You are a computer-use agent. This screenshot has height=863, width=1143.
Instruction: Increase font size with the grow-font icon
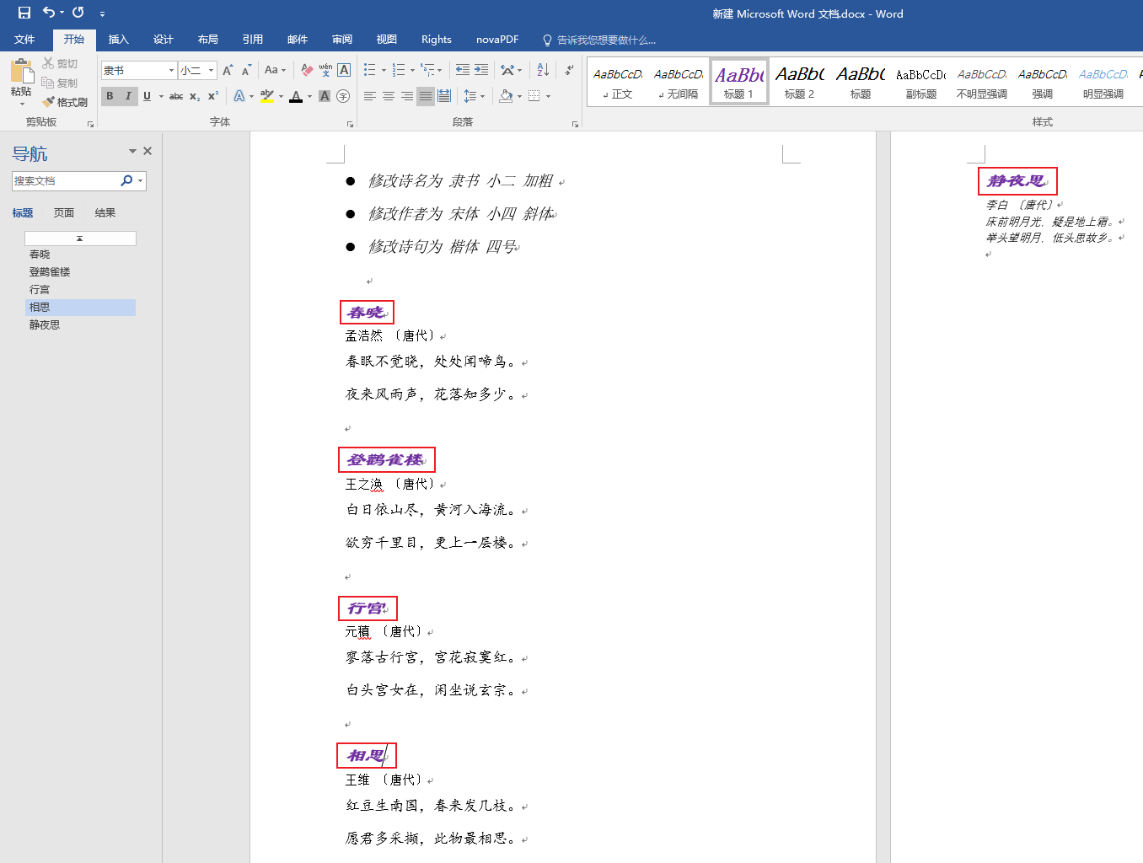228,70
